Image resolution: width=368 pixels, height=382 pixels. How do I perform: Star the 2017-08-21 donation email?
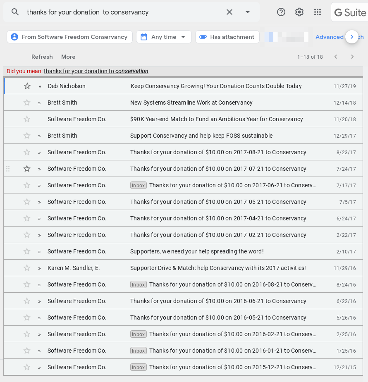[27, 152]
